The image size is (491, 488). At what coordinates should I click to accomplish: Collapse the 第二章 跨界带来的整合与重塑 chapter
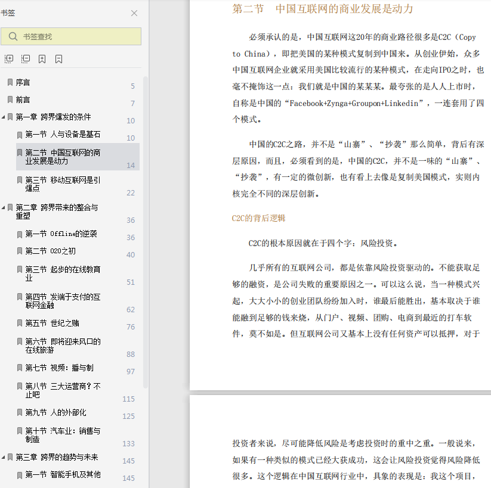[4, 207]
